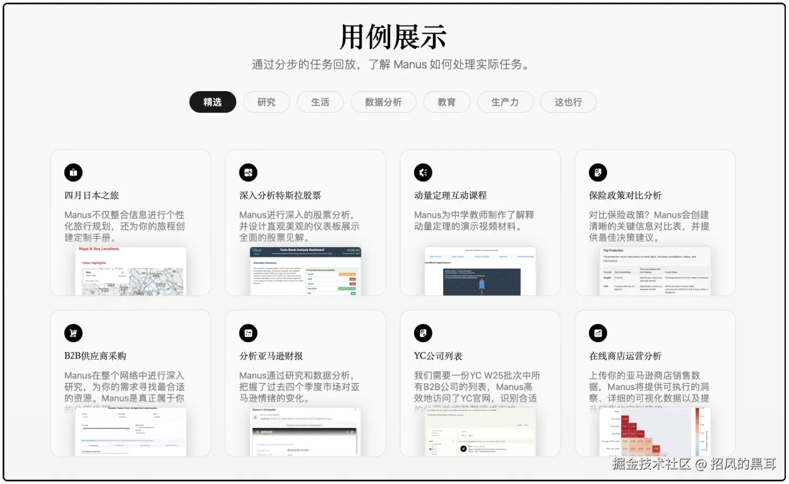Open the 保险政策对比分析 title
The width and height of the screenshot is (789, 484).
click(x=625, y=196)
